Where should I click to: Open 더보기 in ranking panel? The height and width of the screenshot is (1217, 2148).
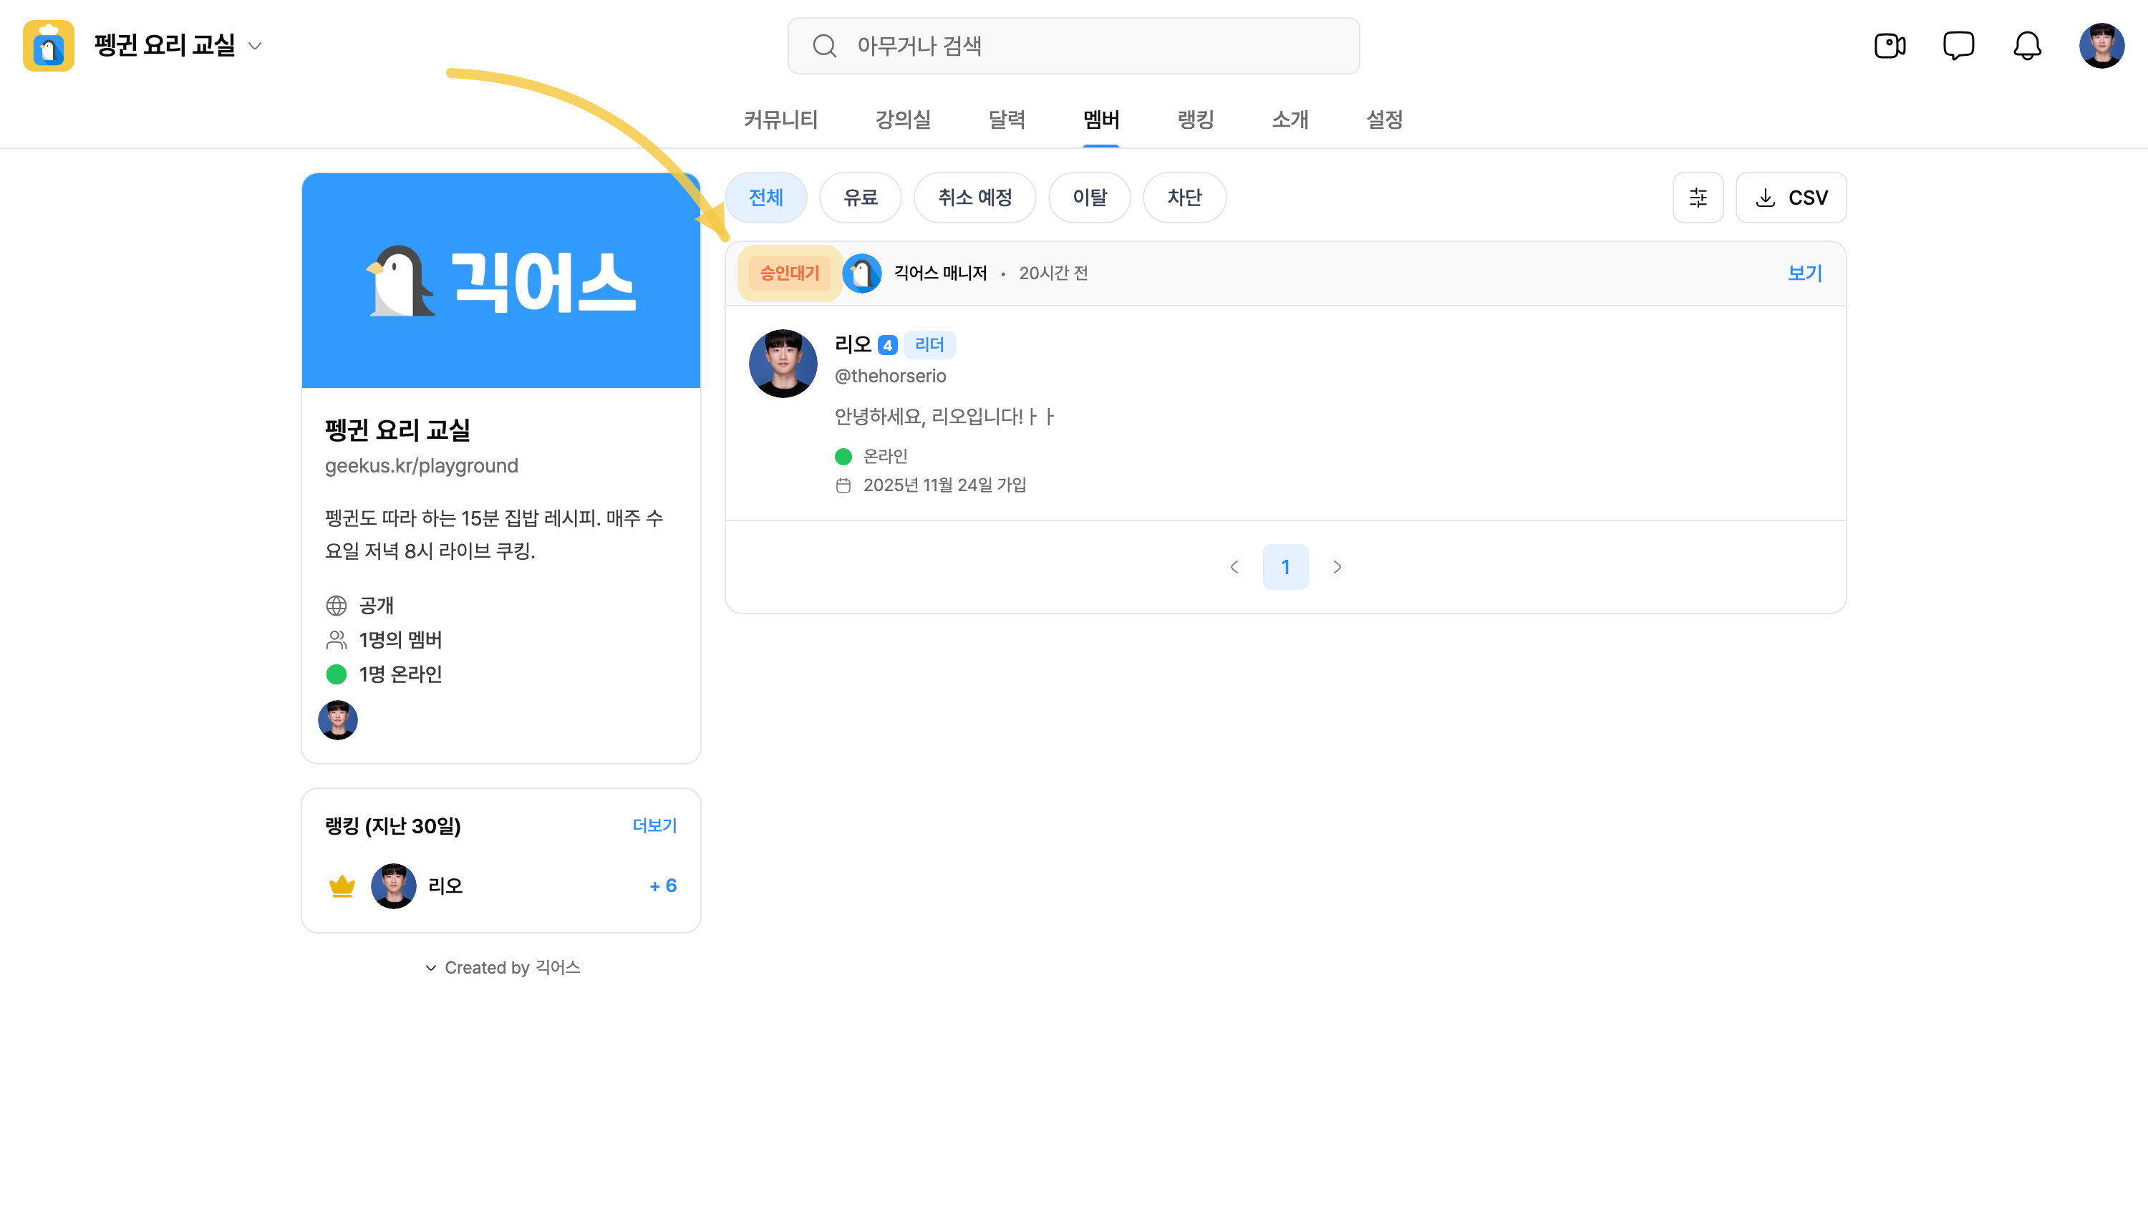point(654,826)
